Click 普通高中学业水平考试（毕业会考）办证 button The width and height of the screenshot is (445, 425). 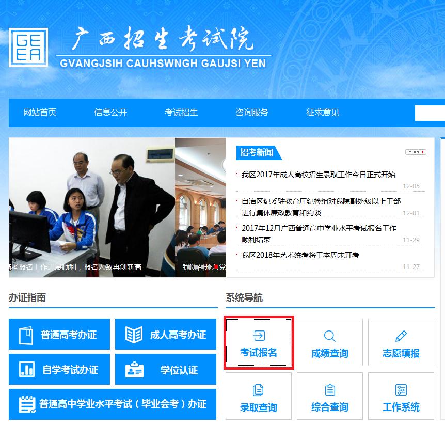tap(113, 404)
